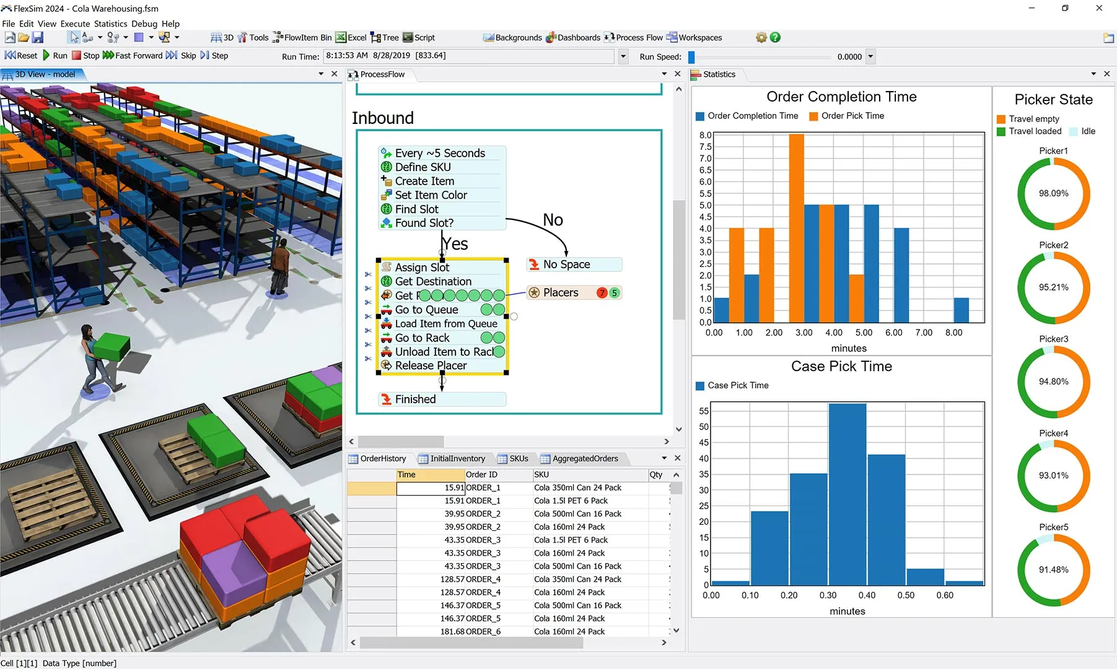Open the Run Time dropdown arrow
This screenshot has height=669, width=1117.
point(623,56)
